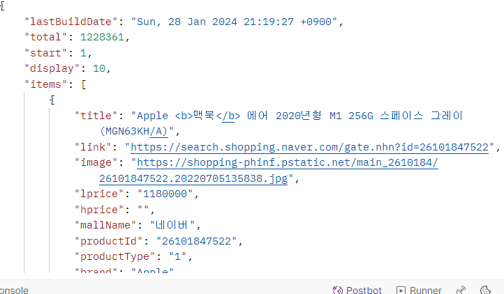Click the productId value "26101847522"
The width and height of the screenshot is (504, 294).
[196, 241]
